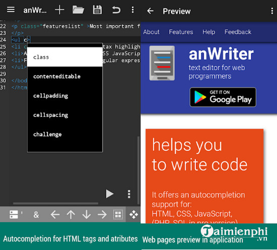Choose 'cellspacing' autocomplete suggestion
Viewport: 277px width, 250px height.
tap(64, 115)
